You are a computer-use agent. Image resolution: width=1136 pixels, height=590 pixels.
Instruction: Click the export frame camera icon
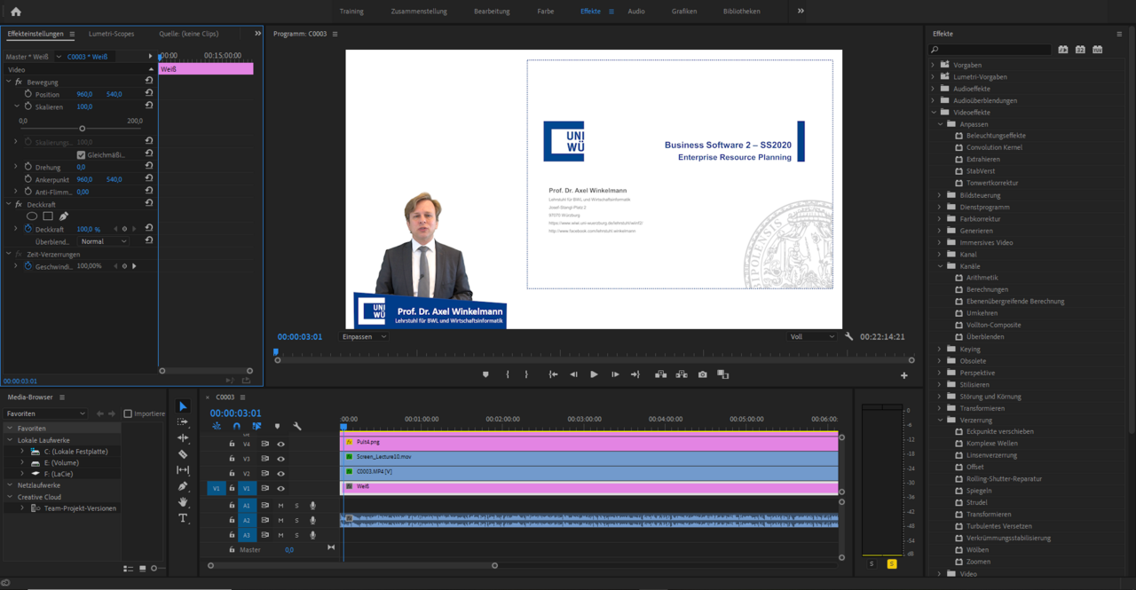click(x=702, y=374)
